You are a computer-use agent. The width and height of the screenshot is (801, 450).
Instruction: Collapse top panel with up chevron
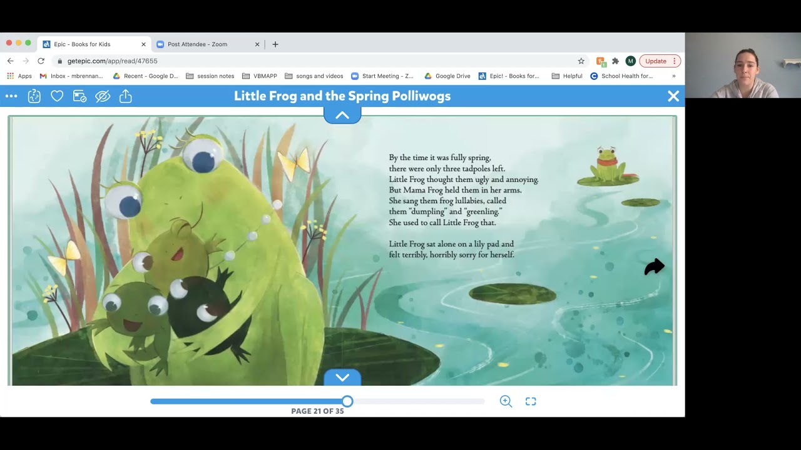coord(342,115)
